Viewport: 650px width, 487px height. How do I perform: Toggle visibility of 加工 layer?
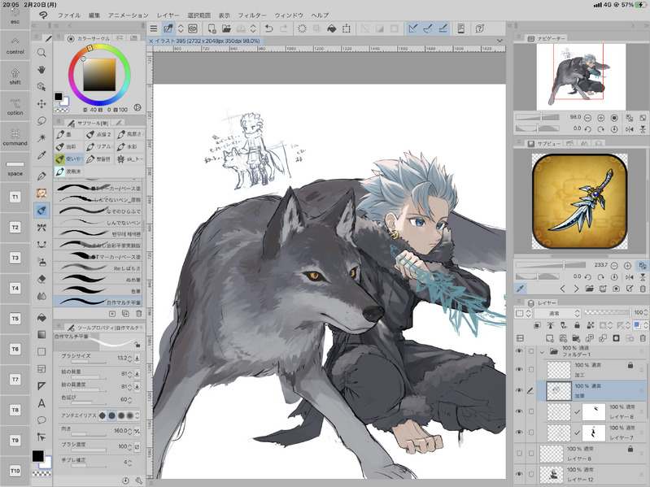519,370
